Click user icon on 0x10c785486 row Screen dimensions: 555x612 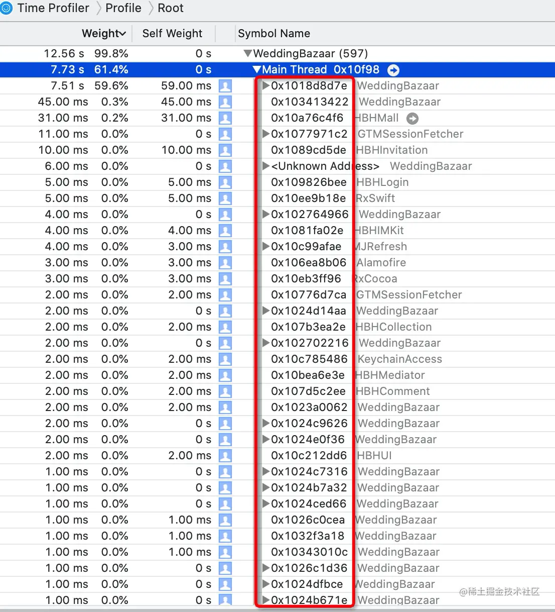point(226,359)
